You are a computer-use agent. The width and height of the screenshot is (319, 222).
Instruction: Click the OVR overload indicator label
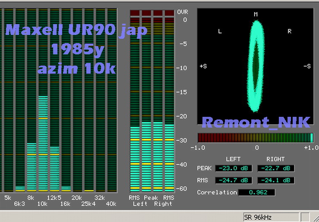182,12
